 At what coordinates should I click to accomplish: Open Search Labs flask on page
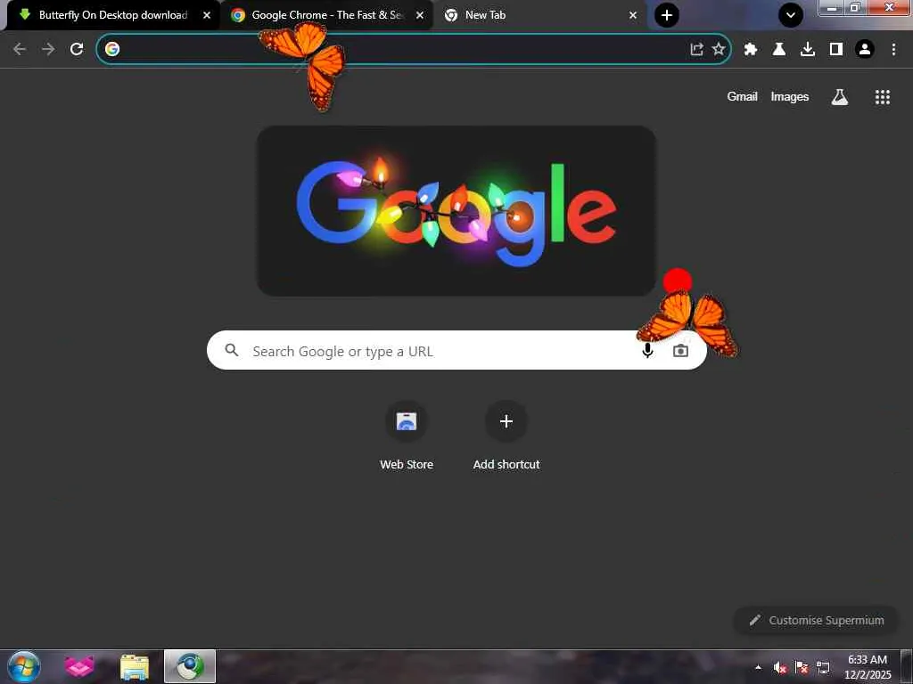click(x=839, y=96)
